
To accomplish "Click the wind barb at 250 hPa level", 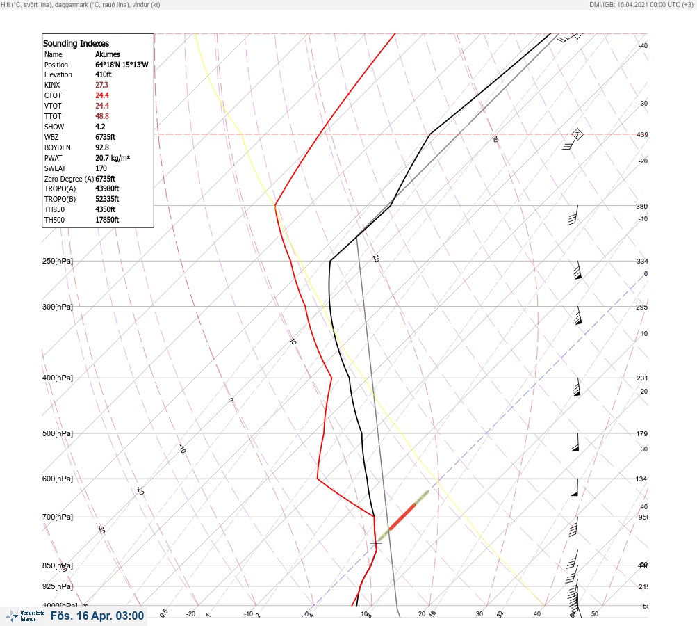I will tap(577, 270).
